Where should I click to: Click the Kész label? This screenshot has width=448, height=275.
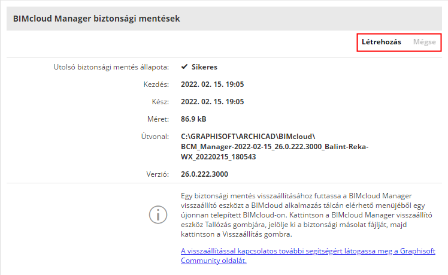(161, 102)
